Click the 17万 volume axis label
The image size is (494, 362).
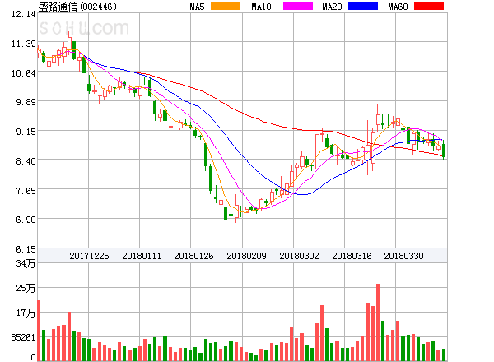(x=26, y=313)
